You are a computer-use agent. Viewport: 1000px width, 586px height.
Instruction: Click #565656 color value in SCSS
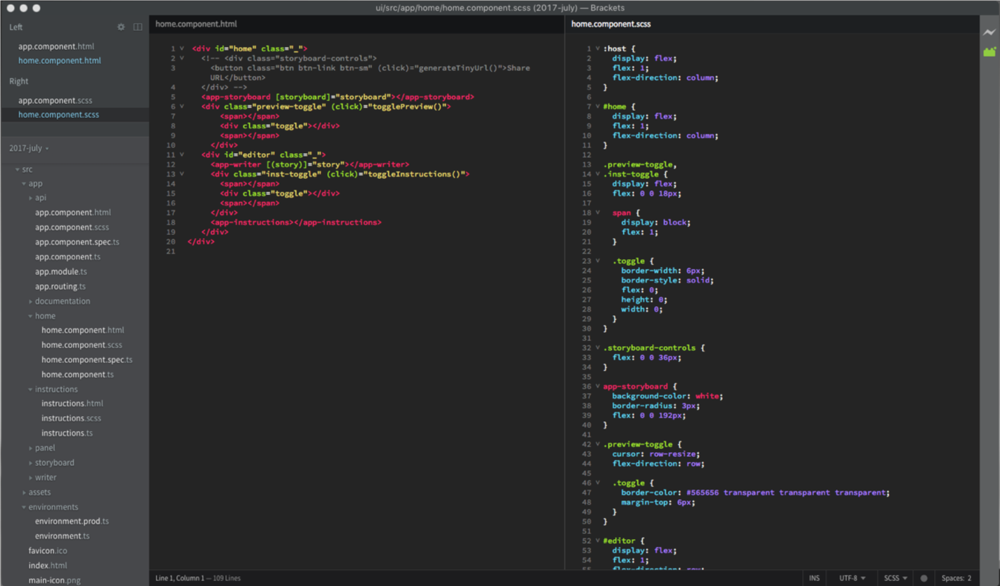(702, 493)
